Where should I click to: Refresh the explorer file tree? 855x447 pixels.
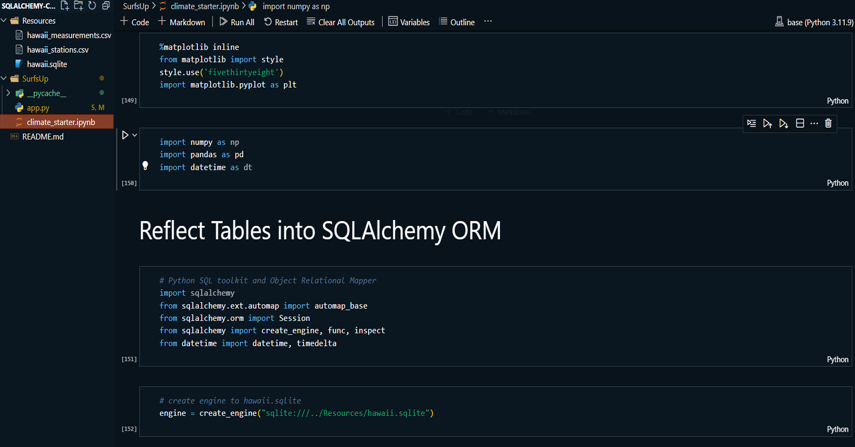coord(92,6)
